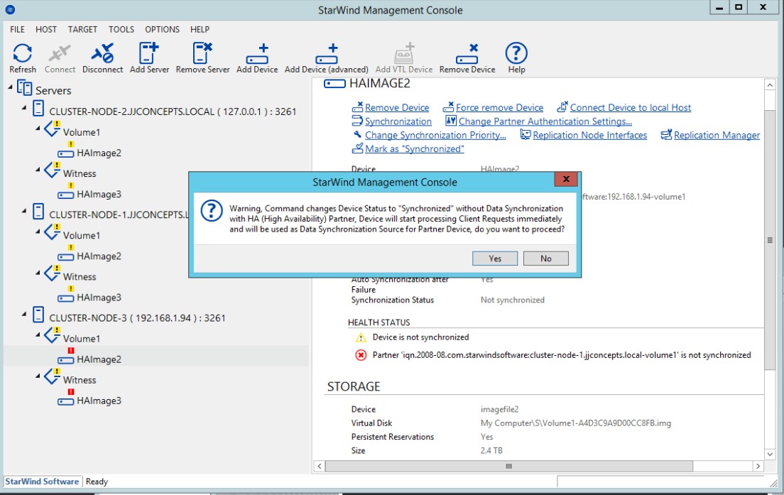Click the HAImage3 device icon under CLUSTER-NODE-3

(x=66, y=401)
